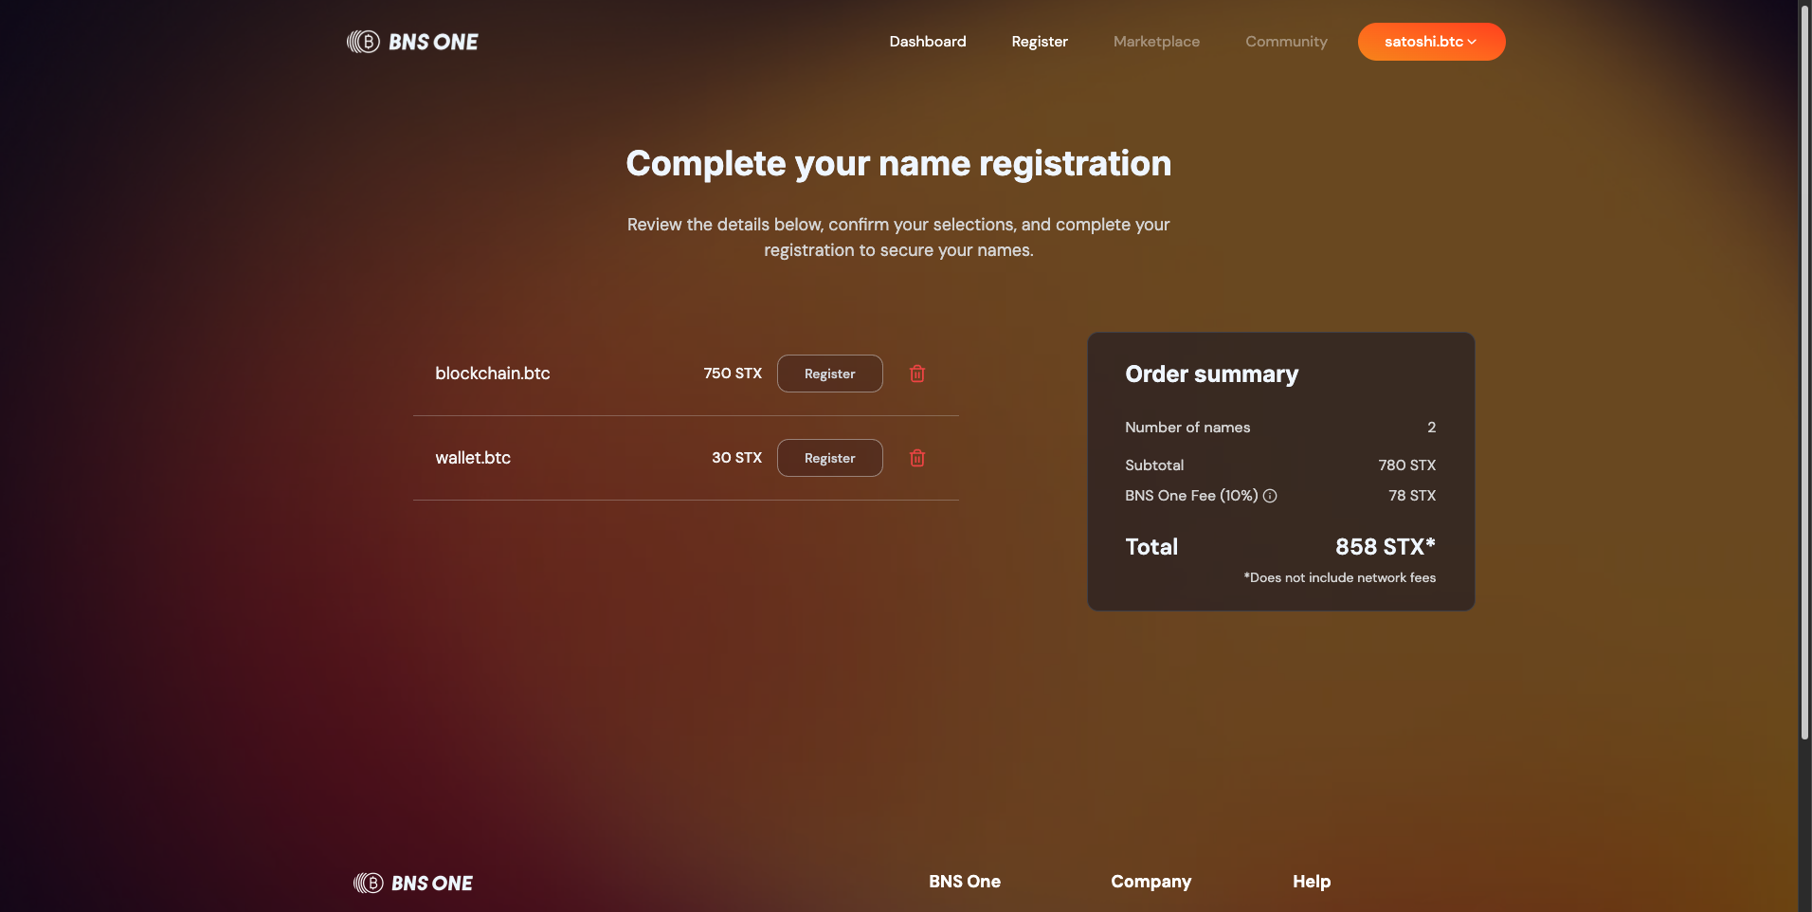Register the blockchain.btc name

tap(830, 374)
